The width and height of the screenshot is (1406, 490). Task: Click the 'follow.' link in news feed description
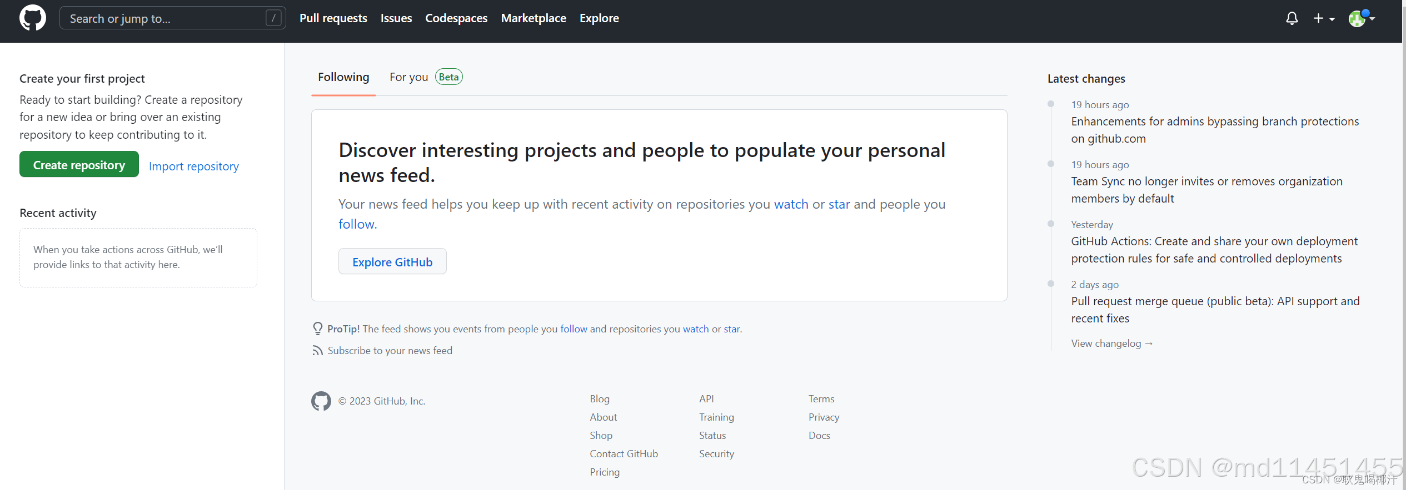(x=357, y=224)
